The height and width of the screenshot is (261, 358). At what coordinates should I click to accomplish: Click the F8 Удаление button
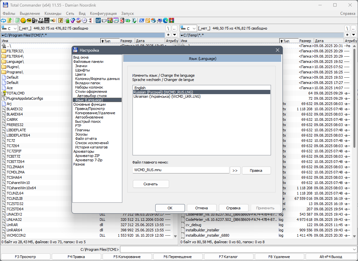(x=279, y=257)
